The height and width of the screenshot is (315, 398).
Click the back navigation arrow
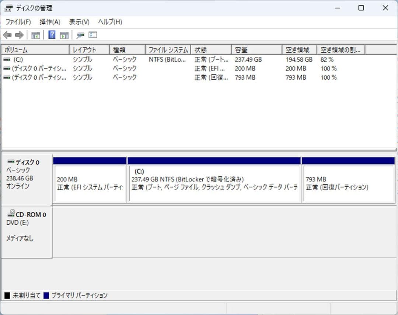[8, 35]
